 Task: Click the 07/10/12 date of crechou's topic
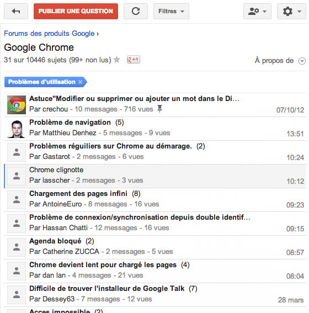(290, 110)
